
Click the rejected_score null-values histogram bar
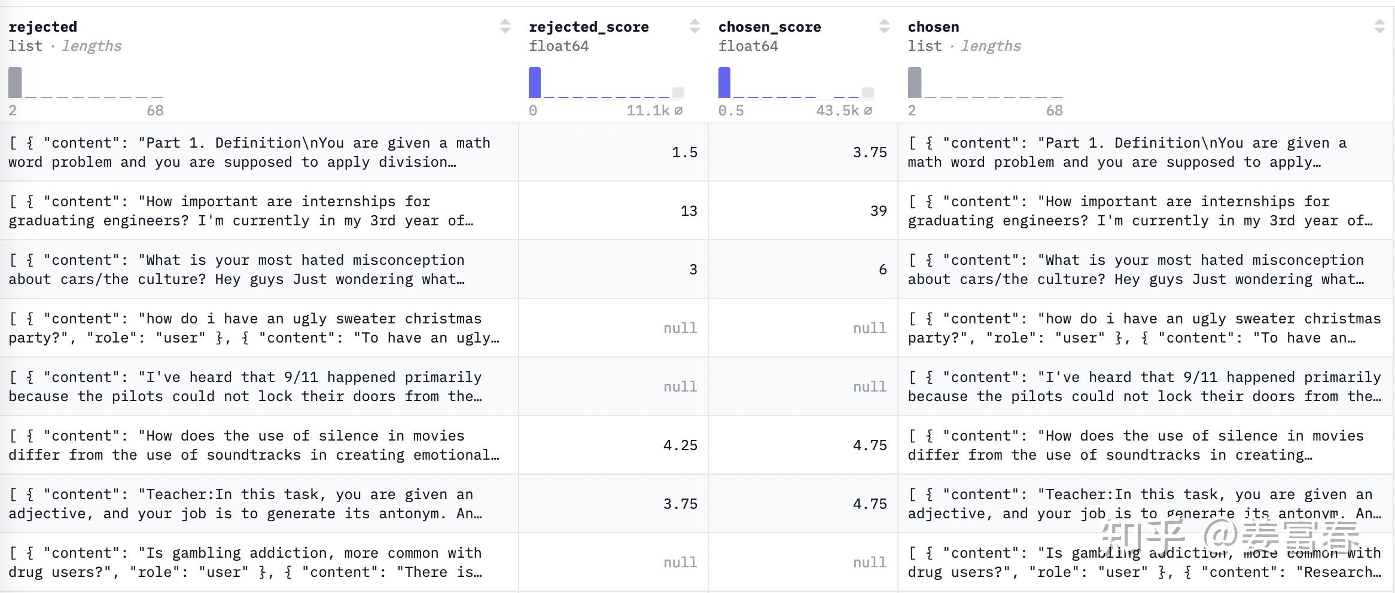(678, 93)
